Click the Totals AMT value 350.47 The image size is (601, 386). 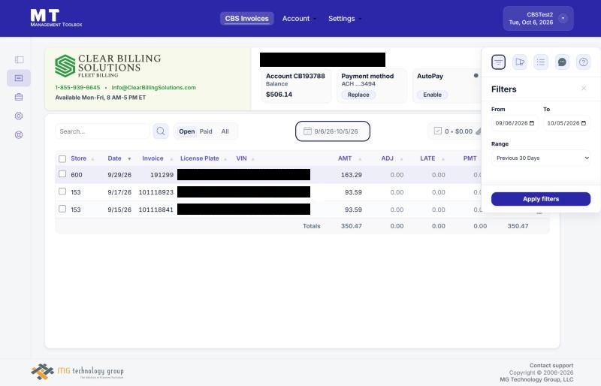coord(352,226)
